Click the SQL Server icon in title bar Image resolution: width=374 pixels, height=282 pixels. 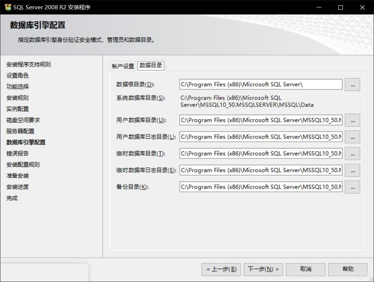(x=7, y=7)
